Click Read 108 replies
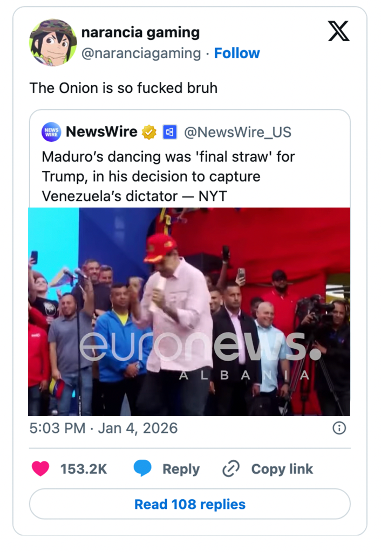 [x=190, y=504]
